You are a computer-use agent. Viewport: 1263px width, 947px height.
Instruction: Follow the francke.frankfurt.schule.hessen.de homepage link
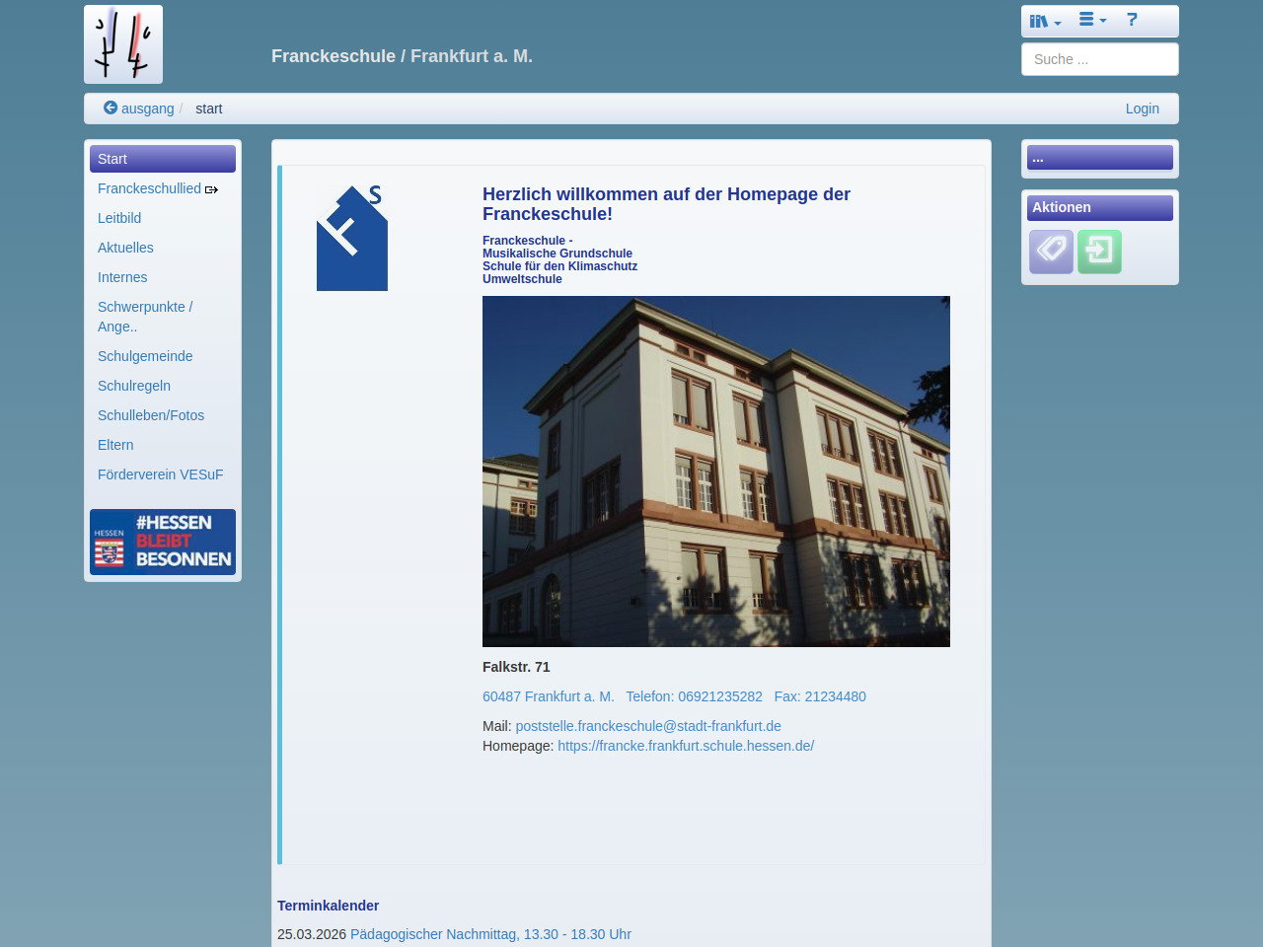(x=686, y=746)
